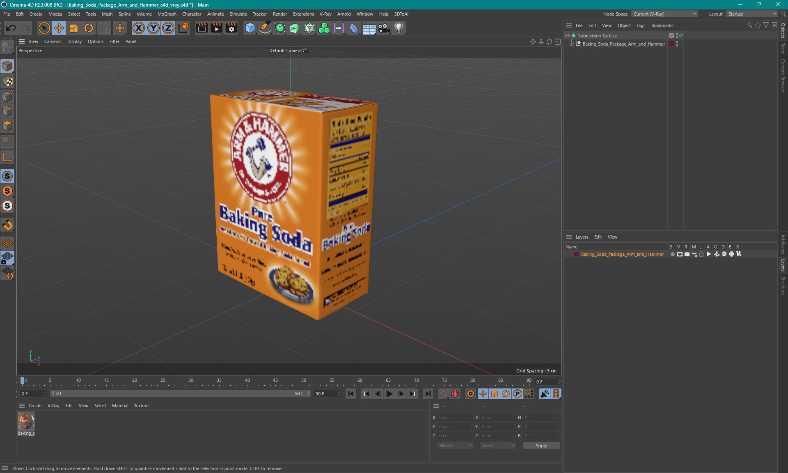The height and width of the screenshot is (473, 788).
Task: Open the Layers panel View menu
Action: click(612, 237)
